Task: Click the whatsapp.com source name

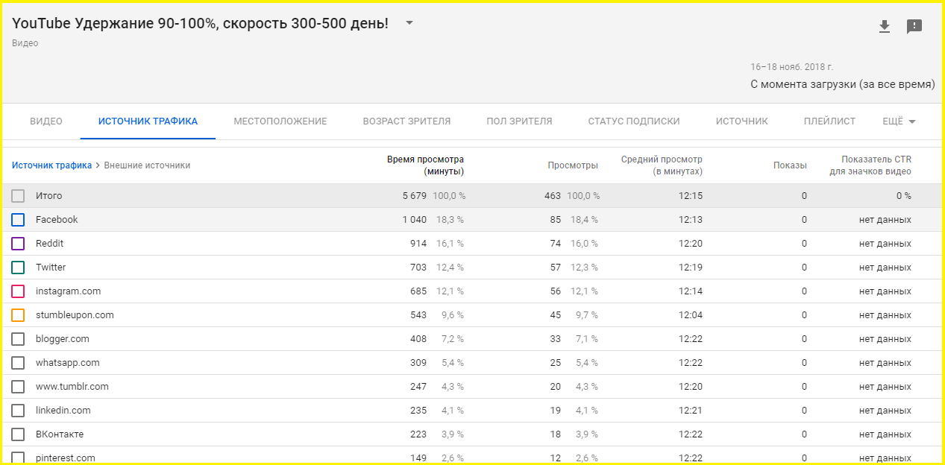Action: (67, 363)
